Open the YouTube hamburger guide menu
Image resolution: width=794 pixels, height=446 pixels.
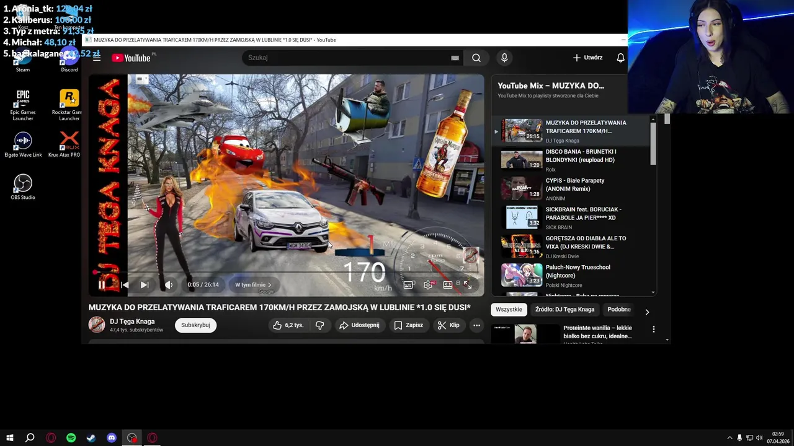(97, 58)
